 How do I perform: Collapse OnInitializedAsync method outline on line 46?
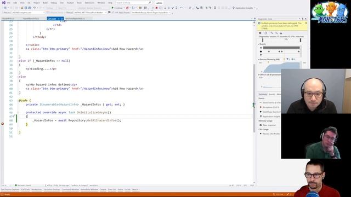(x=18, y=112)
